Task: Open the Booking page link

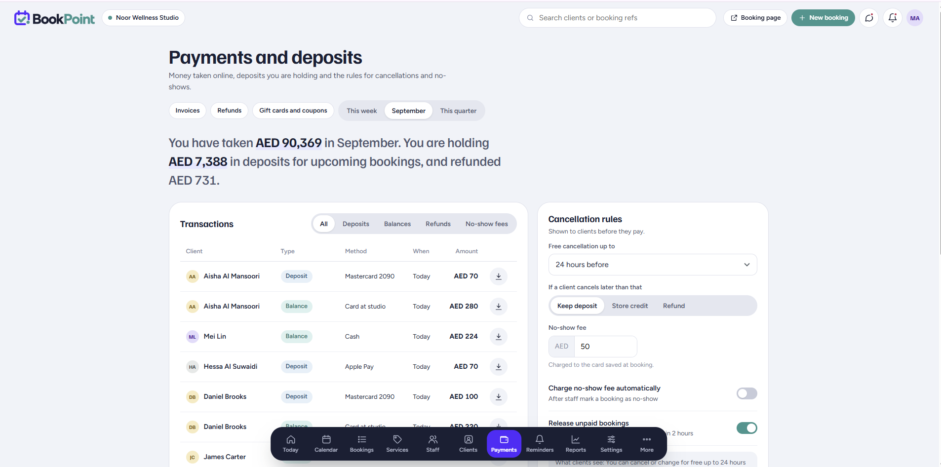Action: tap(755, 18)
